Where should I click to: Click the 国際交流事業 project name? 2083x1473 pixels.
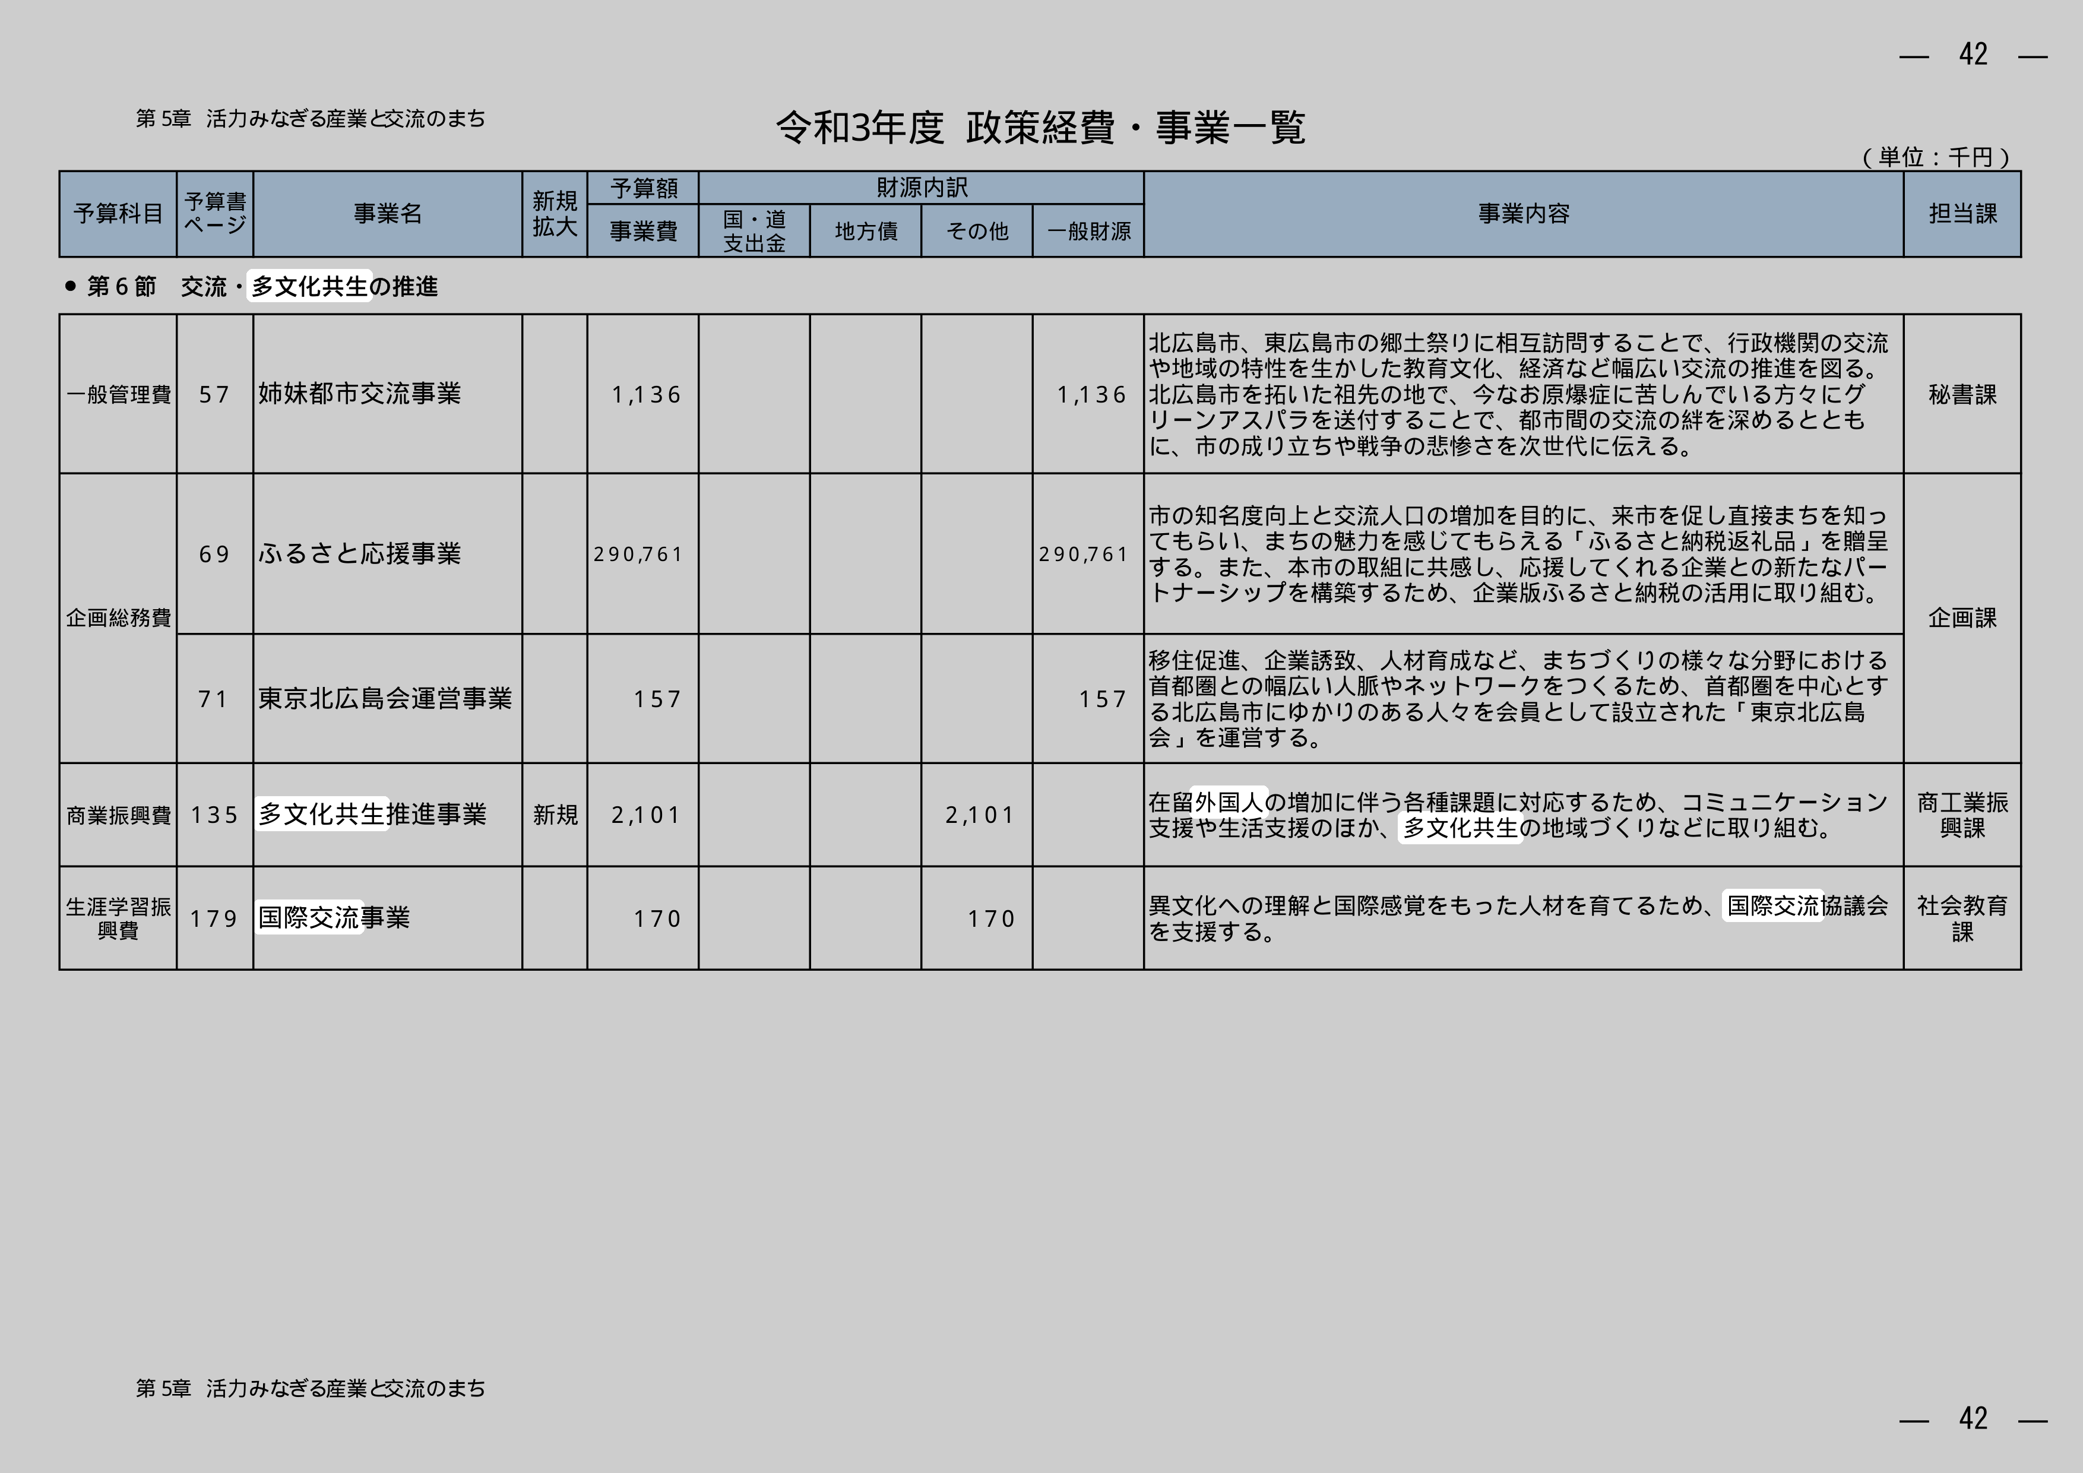click(x=334, y=918)
